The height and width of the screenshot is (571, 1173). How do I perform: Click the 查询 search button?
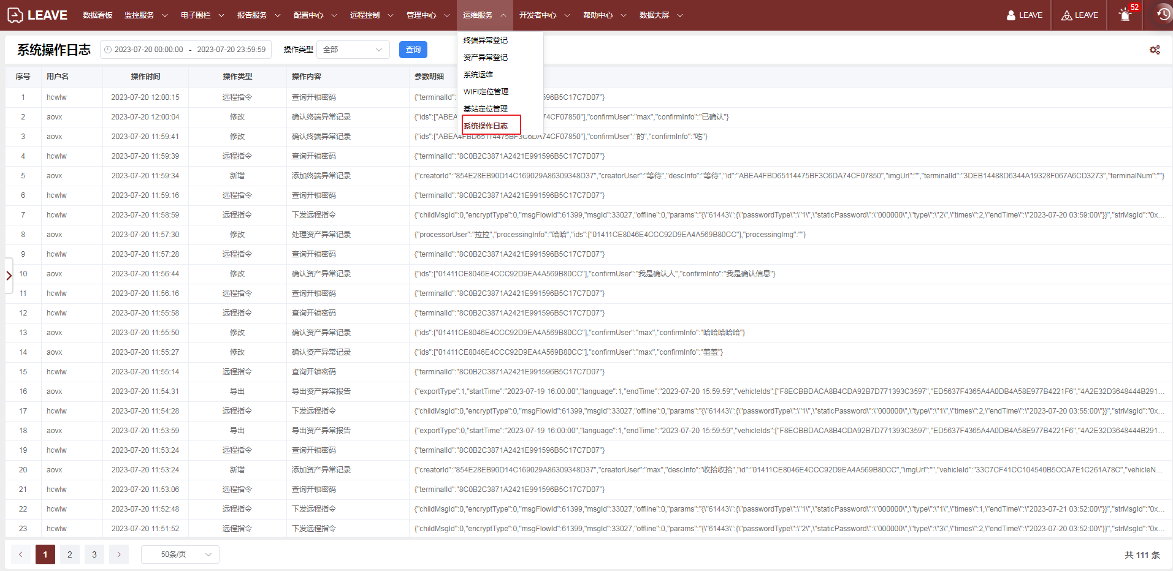tap(413, 50)
